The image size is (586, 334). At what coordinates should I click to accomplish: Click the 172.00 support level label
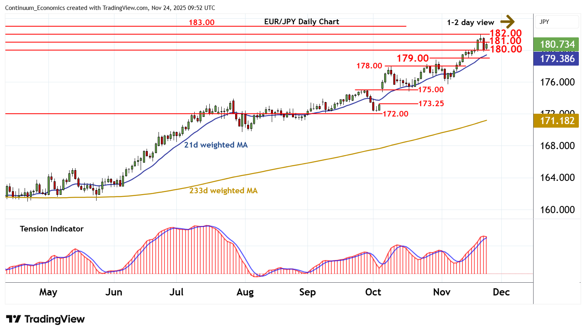pyautogui.click(x=395, y=114)
